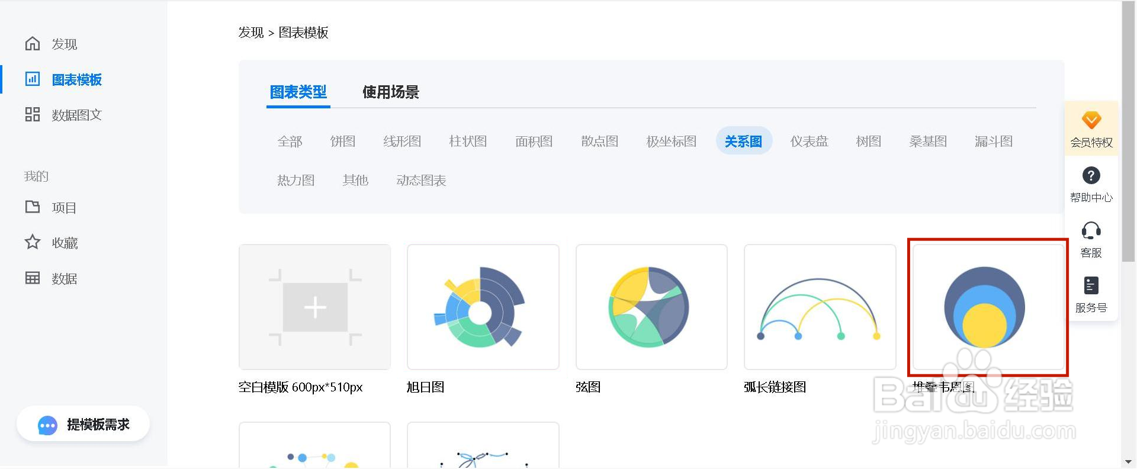Select the 热力图 chart filter

pyautogui.click(x=296, y=180)
